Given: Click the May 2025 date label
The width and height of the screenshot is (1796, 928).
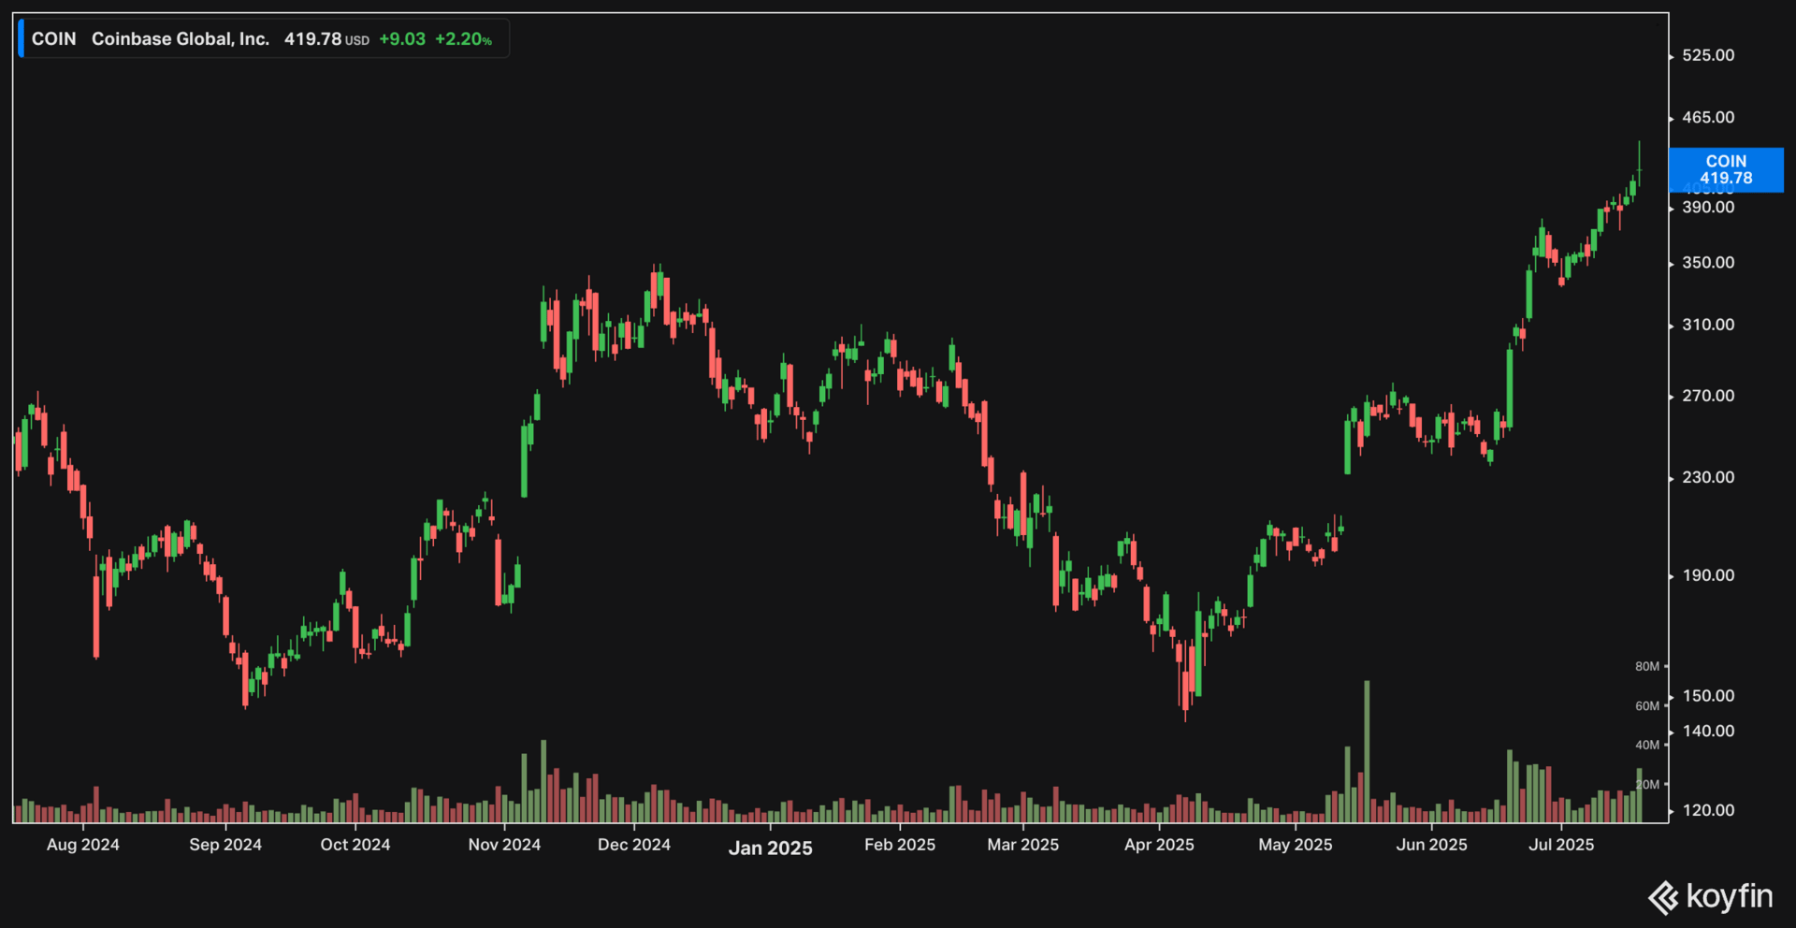Looking at the screenshot, I should [x=1296, y=845].
